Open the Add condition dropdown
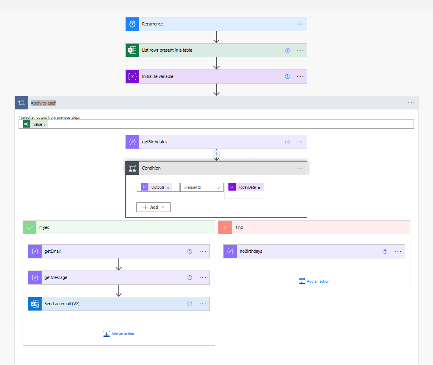The image size is (433, 365). point(153,207)
